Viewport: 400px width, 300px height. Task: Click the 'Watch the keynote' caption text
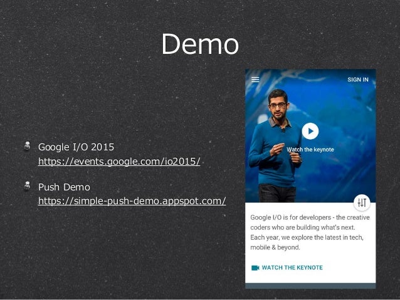pyautogui.click(x=310, y=150)
